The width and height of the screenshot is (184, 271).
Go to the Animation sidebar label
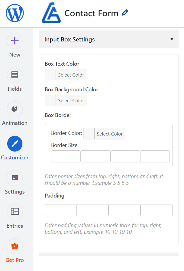(x=15, y=123)
